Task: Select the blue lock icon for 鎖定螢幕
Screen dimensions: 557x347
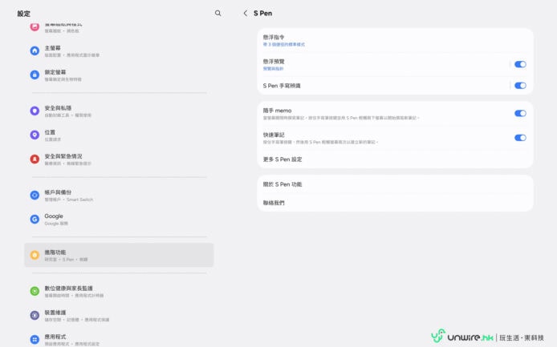Action: pyautogui.click(x=35, y=75)
